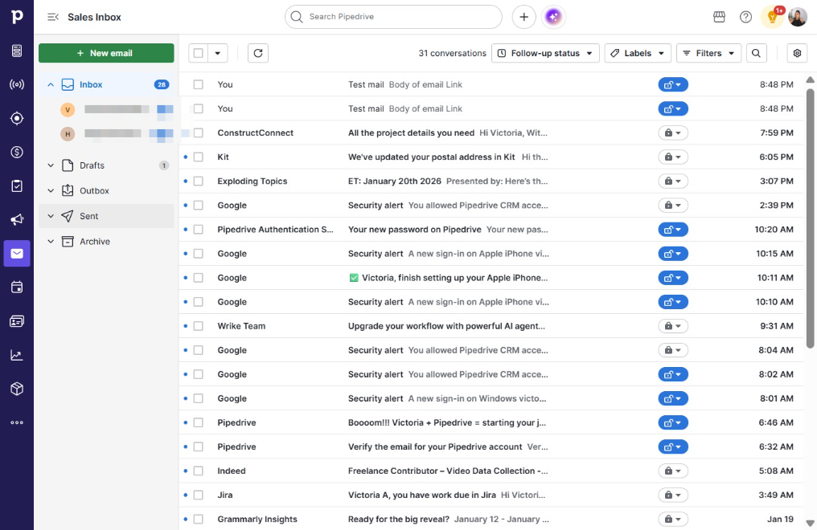This screenshot has width=817, height=530.
Task: Open the More three-dots sidebar menu
Action: pyautogui.click(x=17, y=422)
